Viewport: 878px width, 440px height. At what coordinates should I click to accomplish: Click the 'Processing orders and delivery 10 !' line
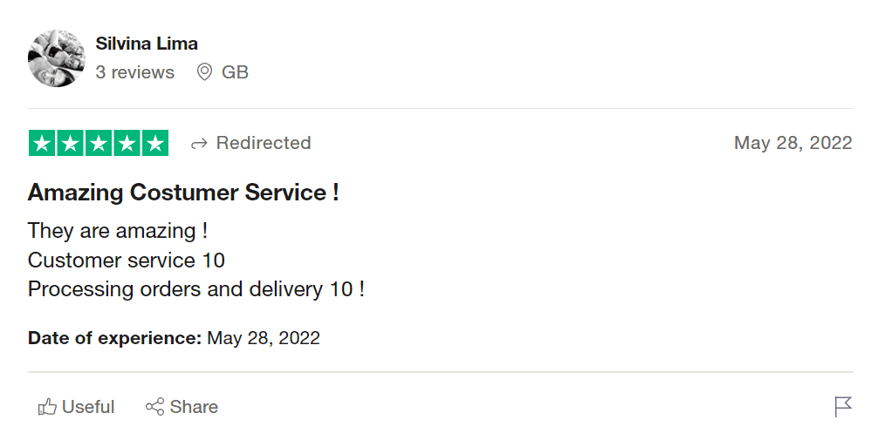point(195,289)
